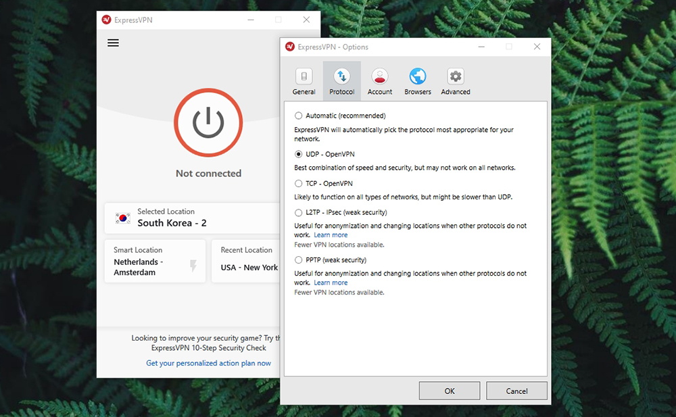This screenshot has width=676, height=417.
Task: Open the General options tab
Action: [x=304, y=81]
